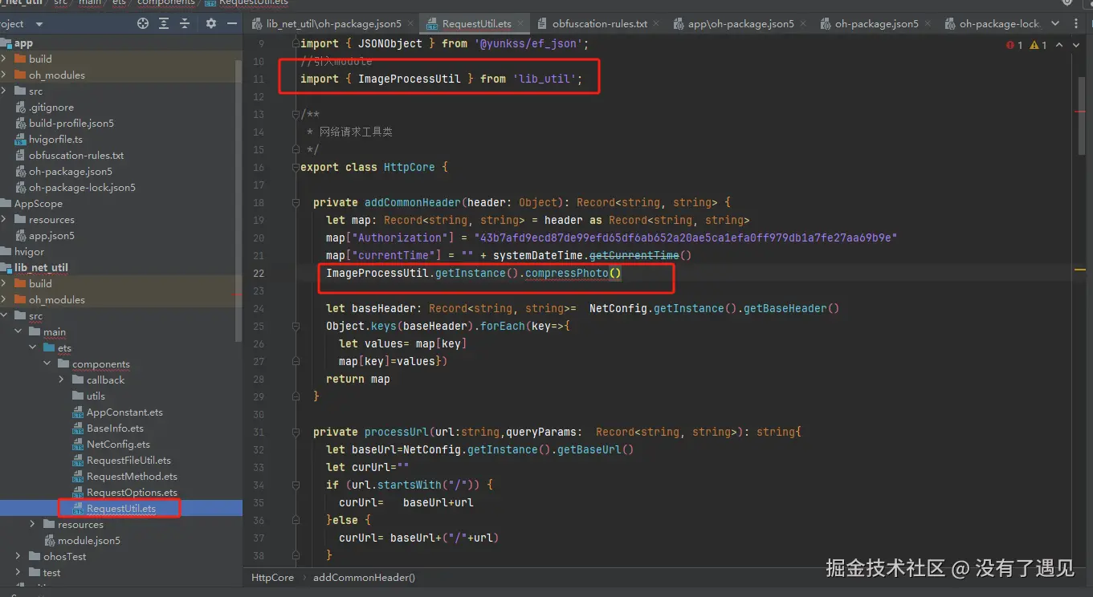
Task: Expand the test folder
Action: pyautogui.click(x=18, y=572)
